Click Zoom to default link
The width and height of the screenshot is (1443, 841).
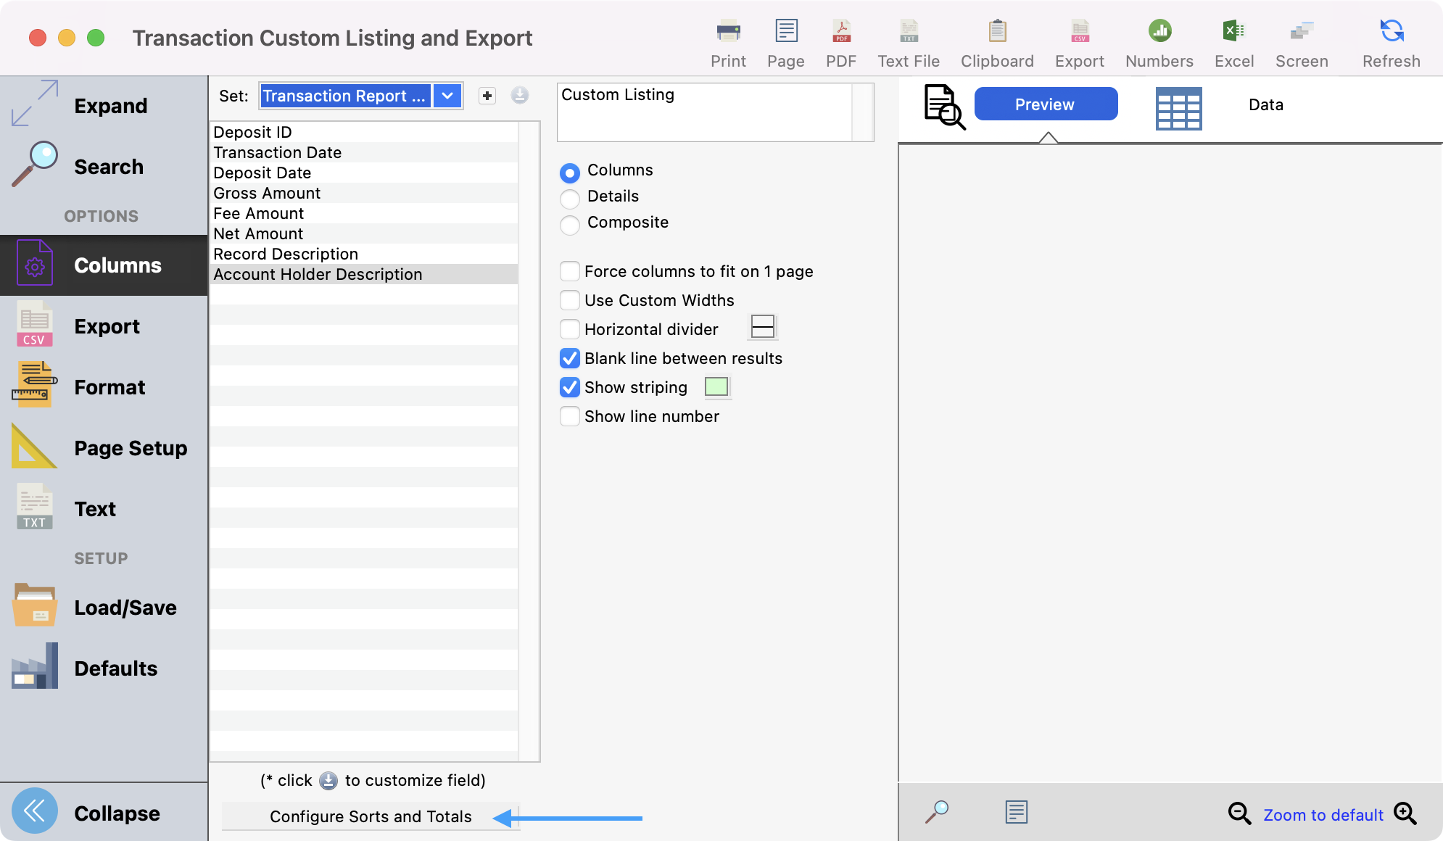tap(1323, 815)
